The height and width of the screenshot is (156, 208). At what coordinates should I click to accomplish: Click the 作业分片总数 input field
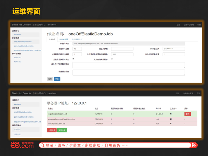point(80,49)
